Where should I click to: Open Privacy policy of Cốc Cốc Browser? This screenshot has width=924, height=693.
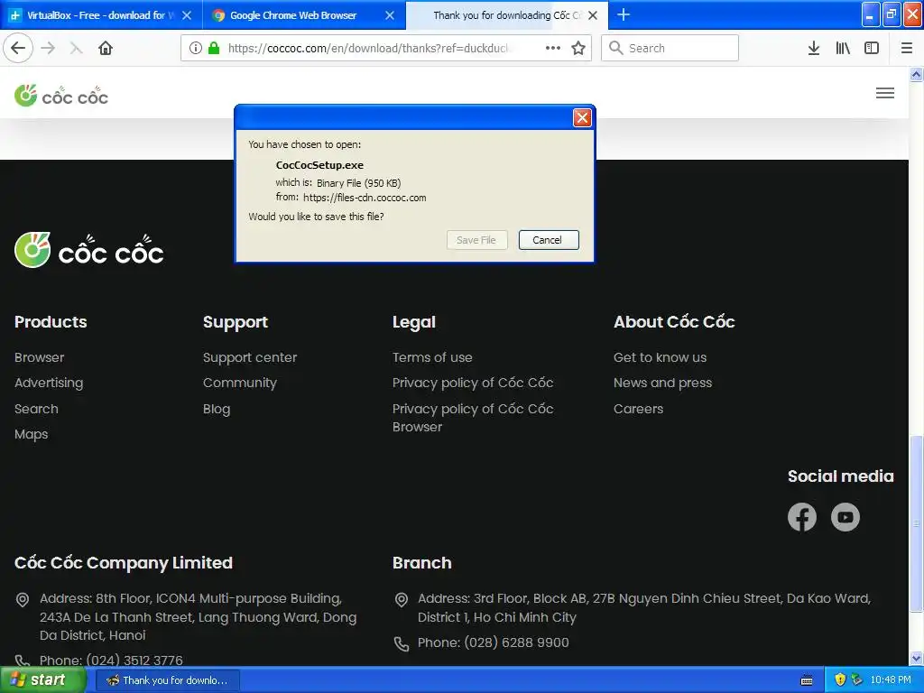point(473,417)
